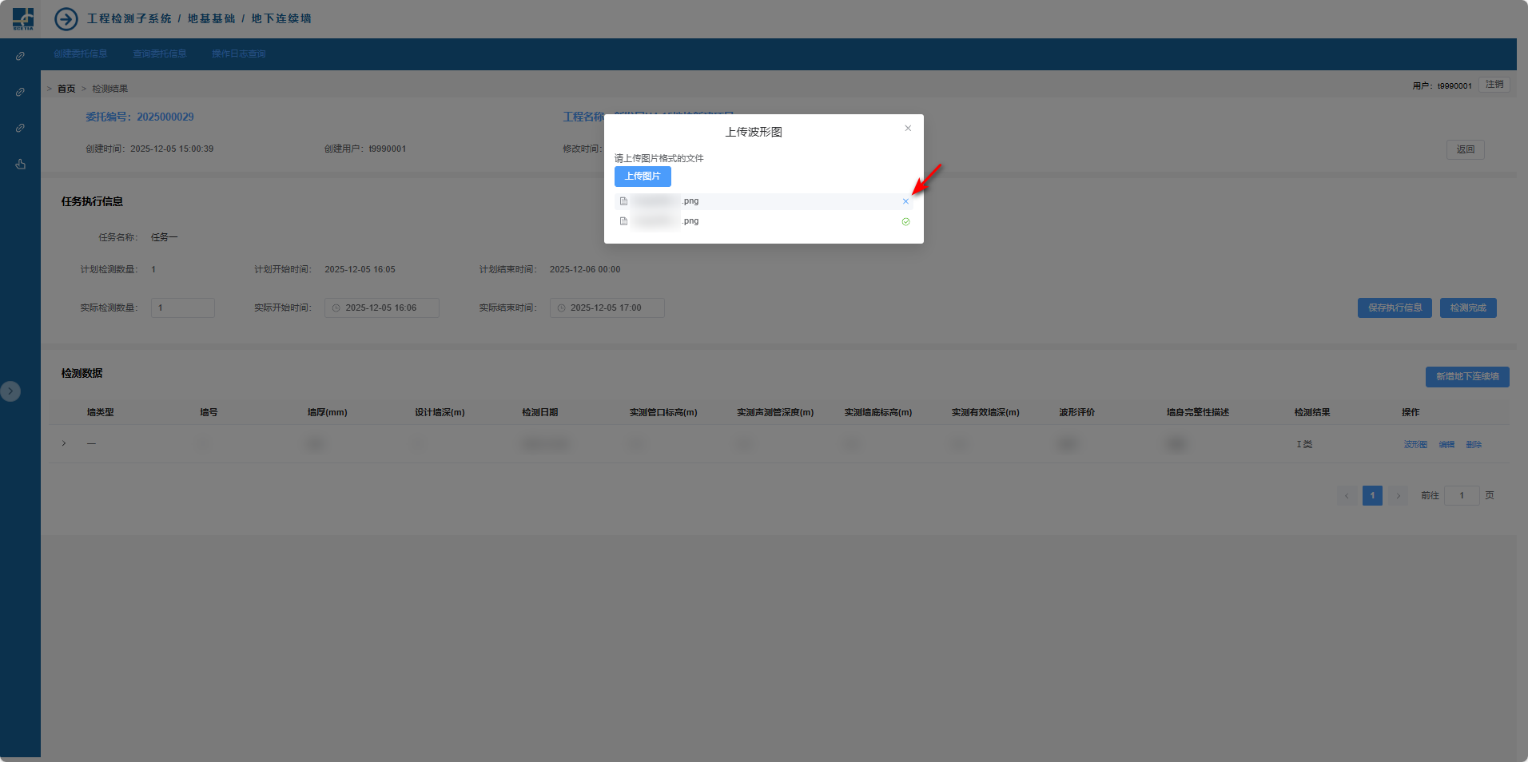Select the hand pointer icon in sidebar
1528x762 pixels.
[x=21, y=164]
